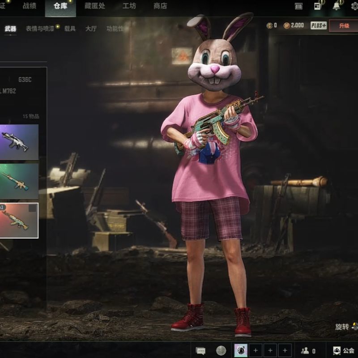Open the notification bell icon
This screenshot has width=358, height=358.
[x=337, y=6]
